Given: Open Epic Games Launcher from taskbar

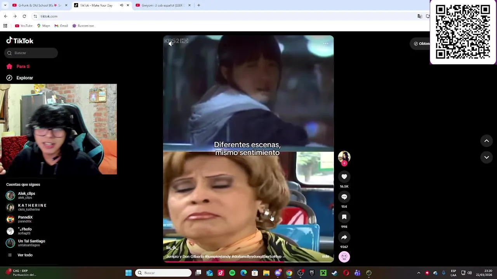Looking at the screenshot, I should tap(312, 273).
